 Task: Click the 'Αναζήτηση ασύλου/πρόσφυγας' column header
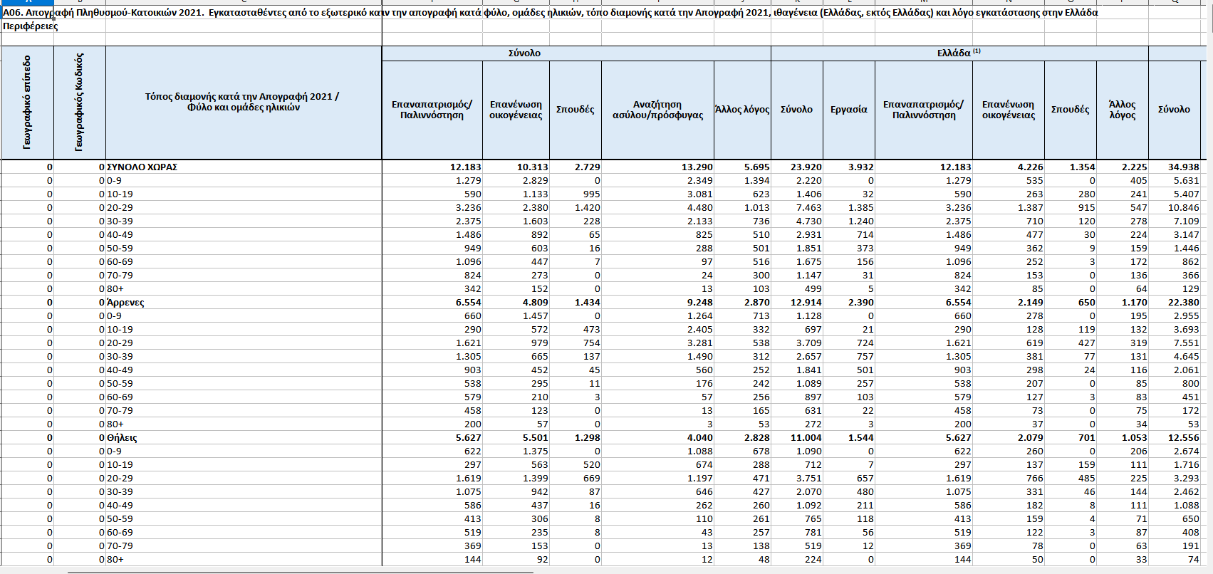(x=658, y=110)
